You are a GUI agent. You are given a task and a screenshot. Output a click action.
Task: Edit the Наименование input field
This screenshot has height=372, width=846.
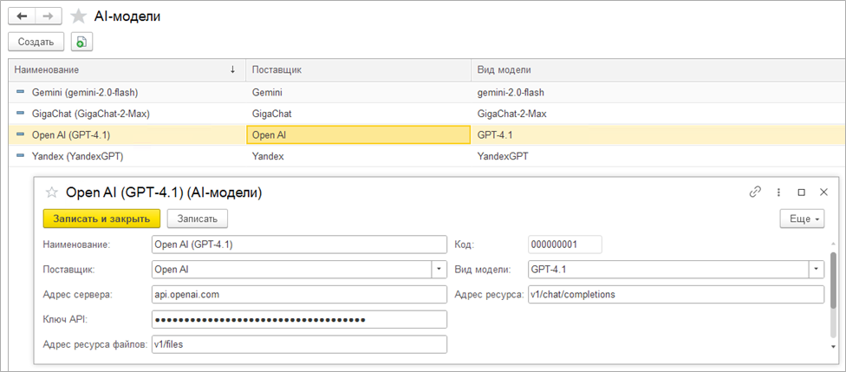[x=299, y=245]
